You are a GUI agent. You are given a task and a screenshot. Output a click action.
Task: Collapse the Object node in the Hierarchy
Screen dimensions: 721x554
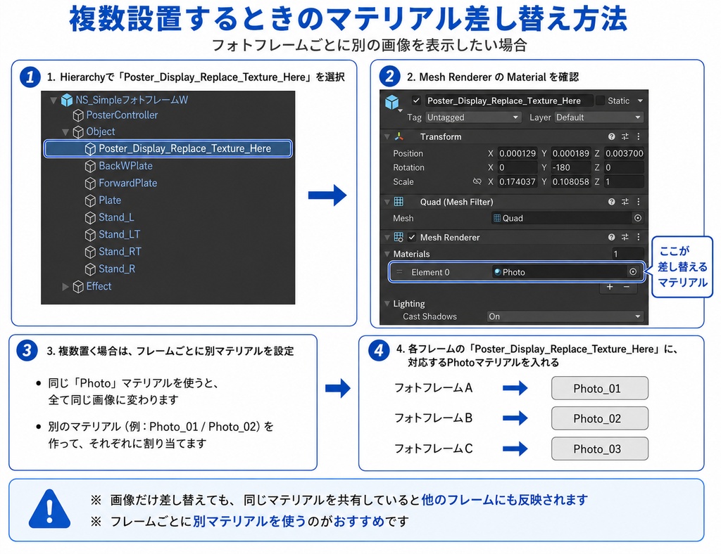(x=65, y=132)
